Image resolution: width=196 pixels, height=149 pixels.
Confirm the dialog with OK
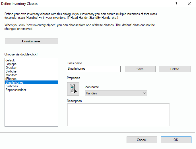(x=176, y=140)
